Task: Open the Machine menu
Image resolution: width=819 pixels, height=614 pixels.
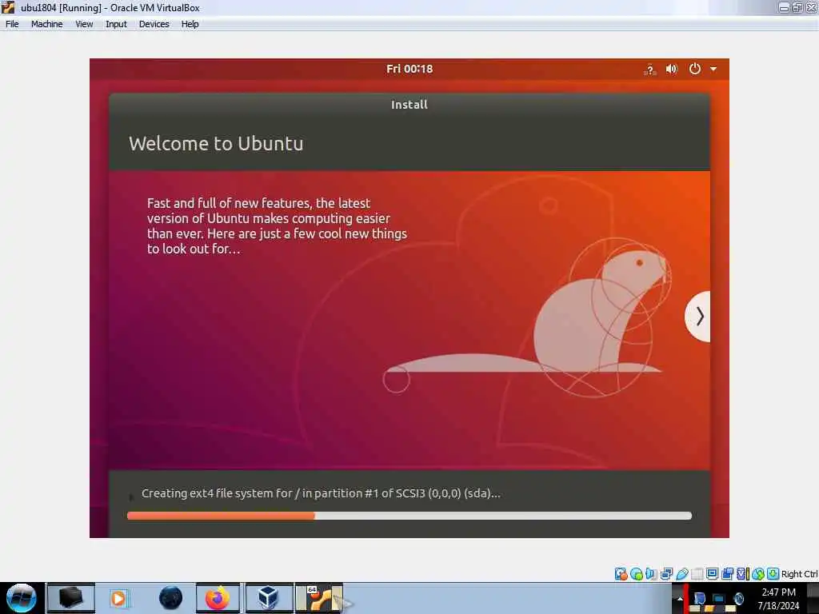Action: (46, 24)
